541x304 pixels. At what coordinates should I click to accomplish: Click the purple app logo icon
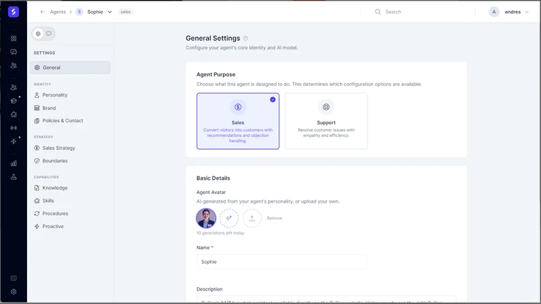(14, 11)
